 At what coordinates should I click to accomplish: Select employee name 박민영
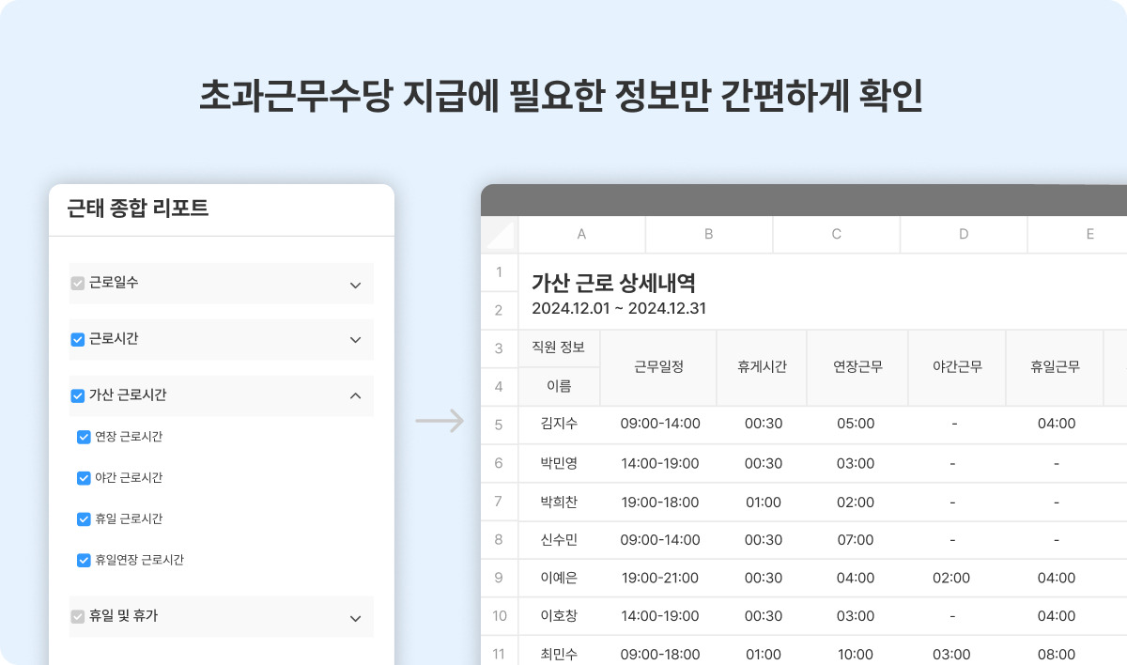point(559,463)
